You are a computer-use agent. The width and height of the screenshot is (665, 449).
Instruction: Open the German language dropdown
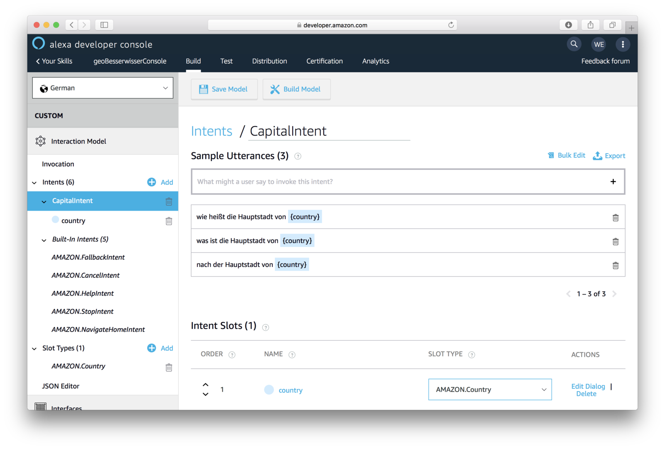tap(103, 88)
